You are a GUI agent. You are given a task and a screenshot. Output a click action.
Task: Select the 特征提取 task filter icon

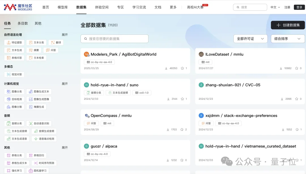[14, 42]
